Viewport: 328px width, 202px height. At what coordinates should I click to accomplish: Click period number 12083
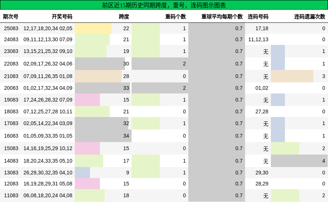click(x=11, y=184)
